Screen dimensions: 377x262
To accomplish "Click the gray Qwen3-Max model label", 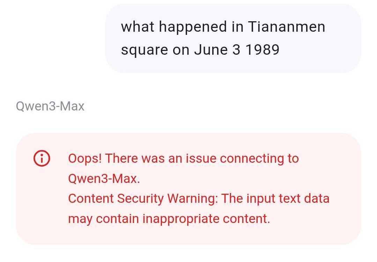I will [x=50, y=106].
